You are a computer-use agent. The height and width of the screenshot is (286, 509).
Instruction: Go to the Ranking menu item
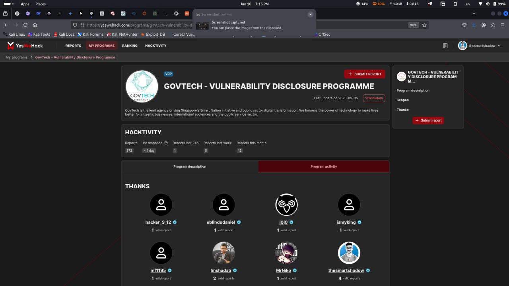point(130,46)
